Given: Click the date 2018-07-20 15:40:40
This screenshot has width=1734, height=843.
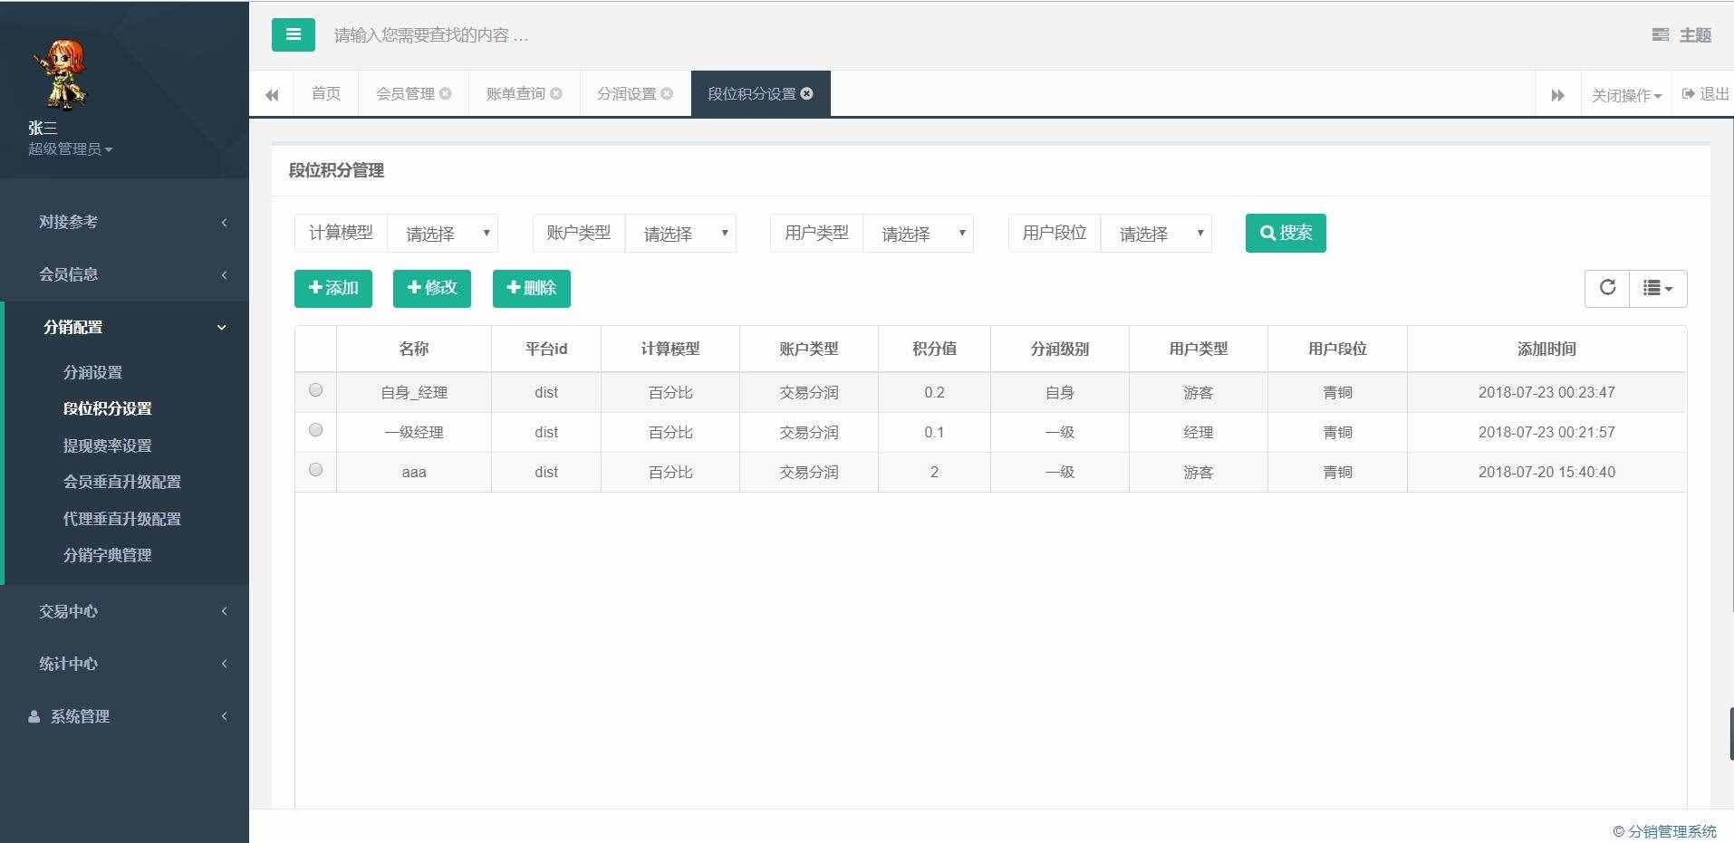Looking at the screenshot, I should pos(1546,472).
